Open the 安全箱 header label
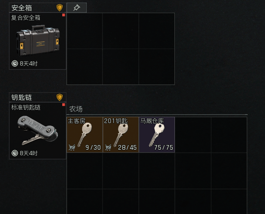This screenshot has height=214, width=265. (22, 8)
